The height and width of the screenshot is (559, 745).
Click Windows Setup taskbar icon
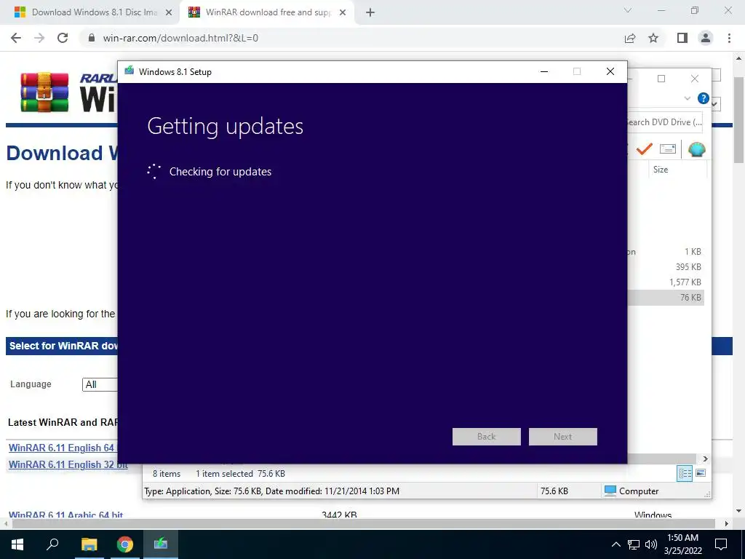161,544
